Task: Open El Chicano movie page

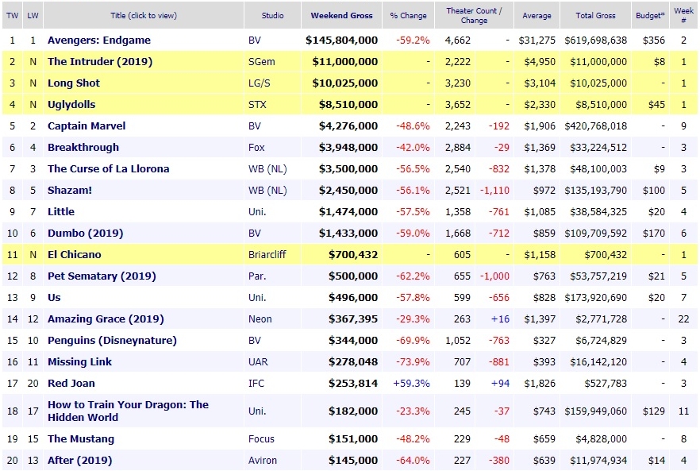Action: [74, 255]
